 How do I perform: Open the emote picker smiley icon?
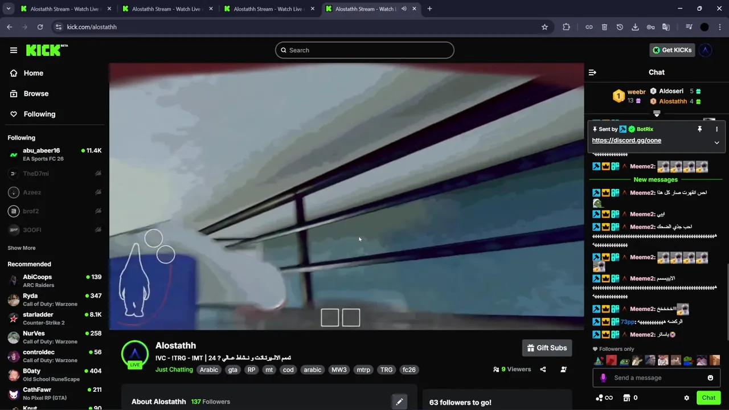coord(710,378)
